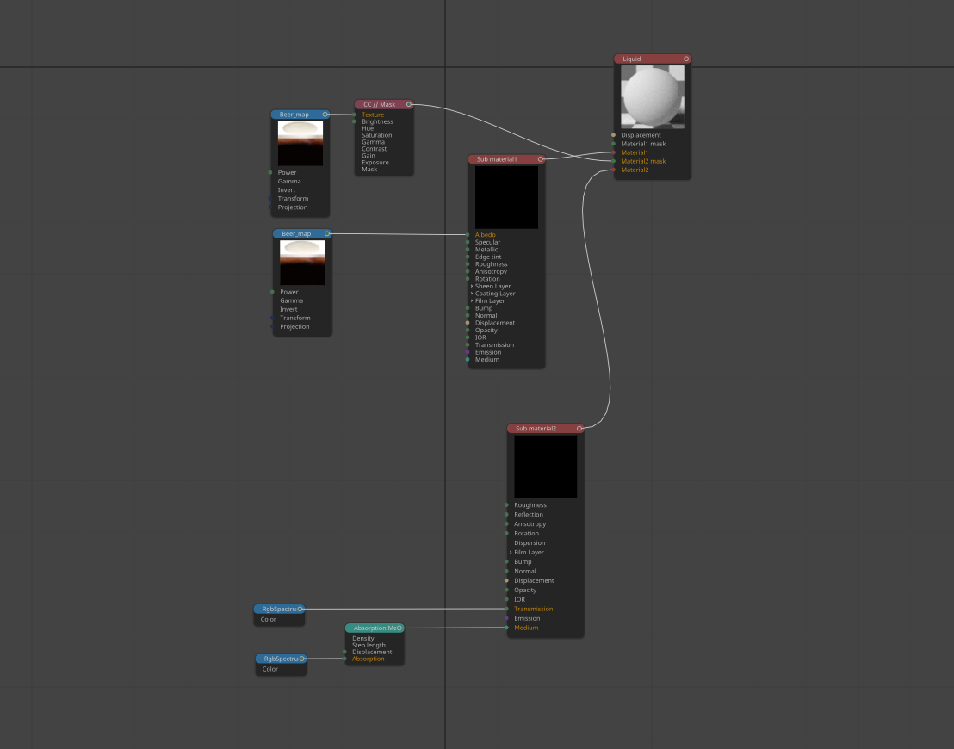The image size is (954, 749).
Task: Click the Hue label in CC // Mask
Action: pyautogui.click(x=368, y=128)
